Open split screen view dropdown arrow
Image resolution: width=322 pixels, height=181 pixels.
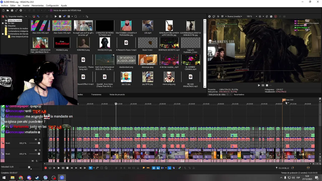(x=226, y=16)
